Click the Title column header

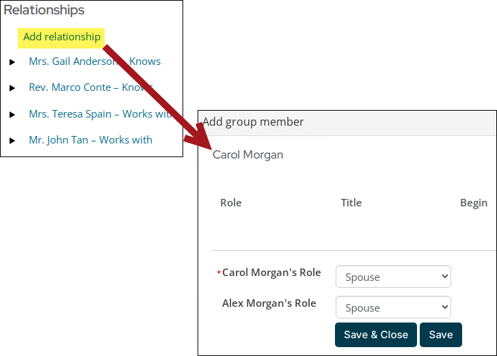pos(351,203)
